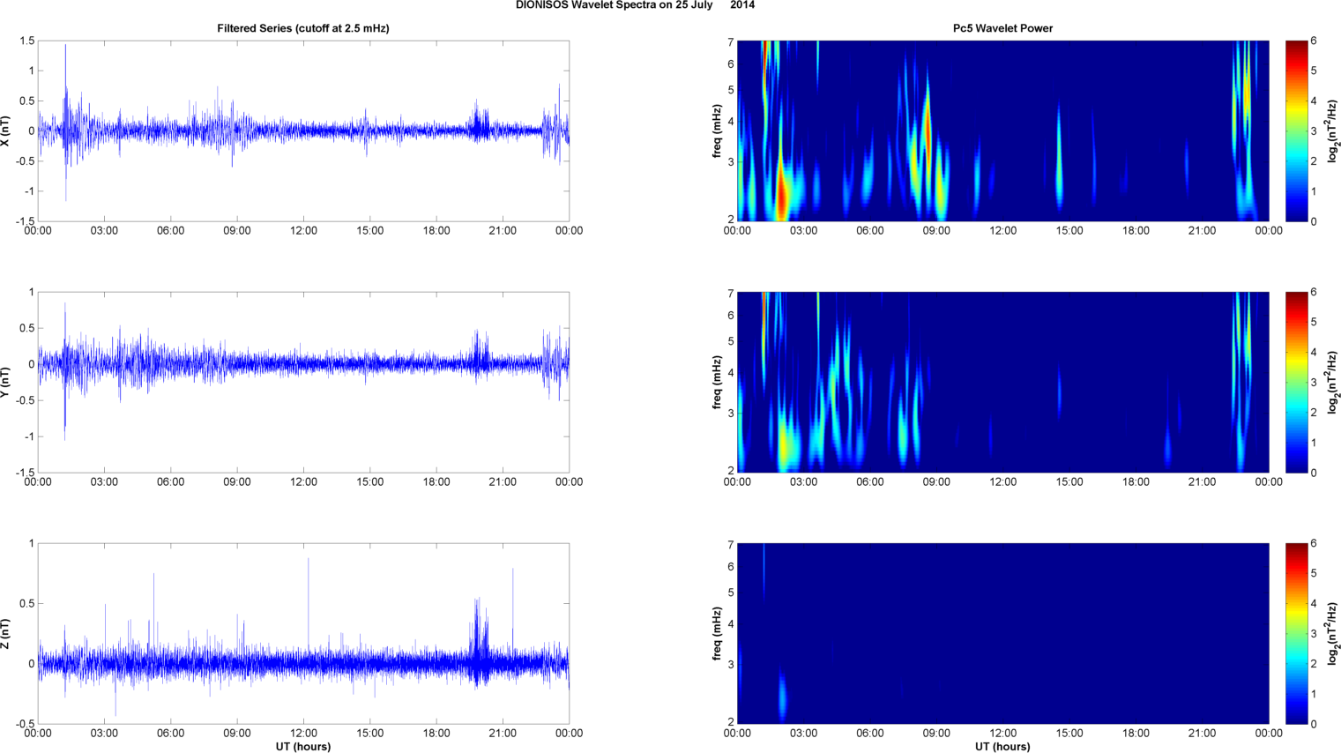Pick the colorbar beside the Y-component wavelet spectrogram
This screenshot has width=1341, height=753.
(1296, 382)
